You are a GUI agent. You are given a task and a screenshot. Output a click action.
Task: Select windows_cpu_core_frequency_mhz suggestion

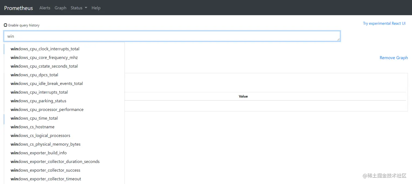(65, 58)
